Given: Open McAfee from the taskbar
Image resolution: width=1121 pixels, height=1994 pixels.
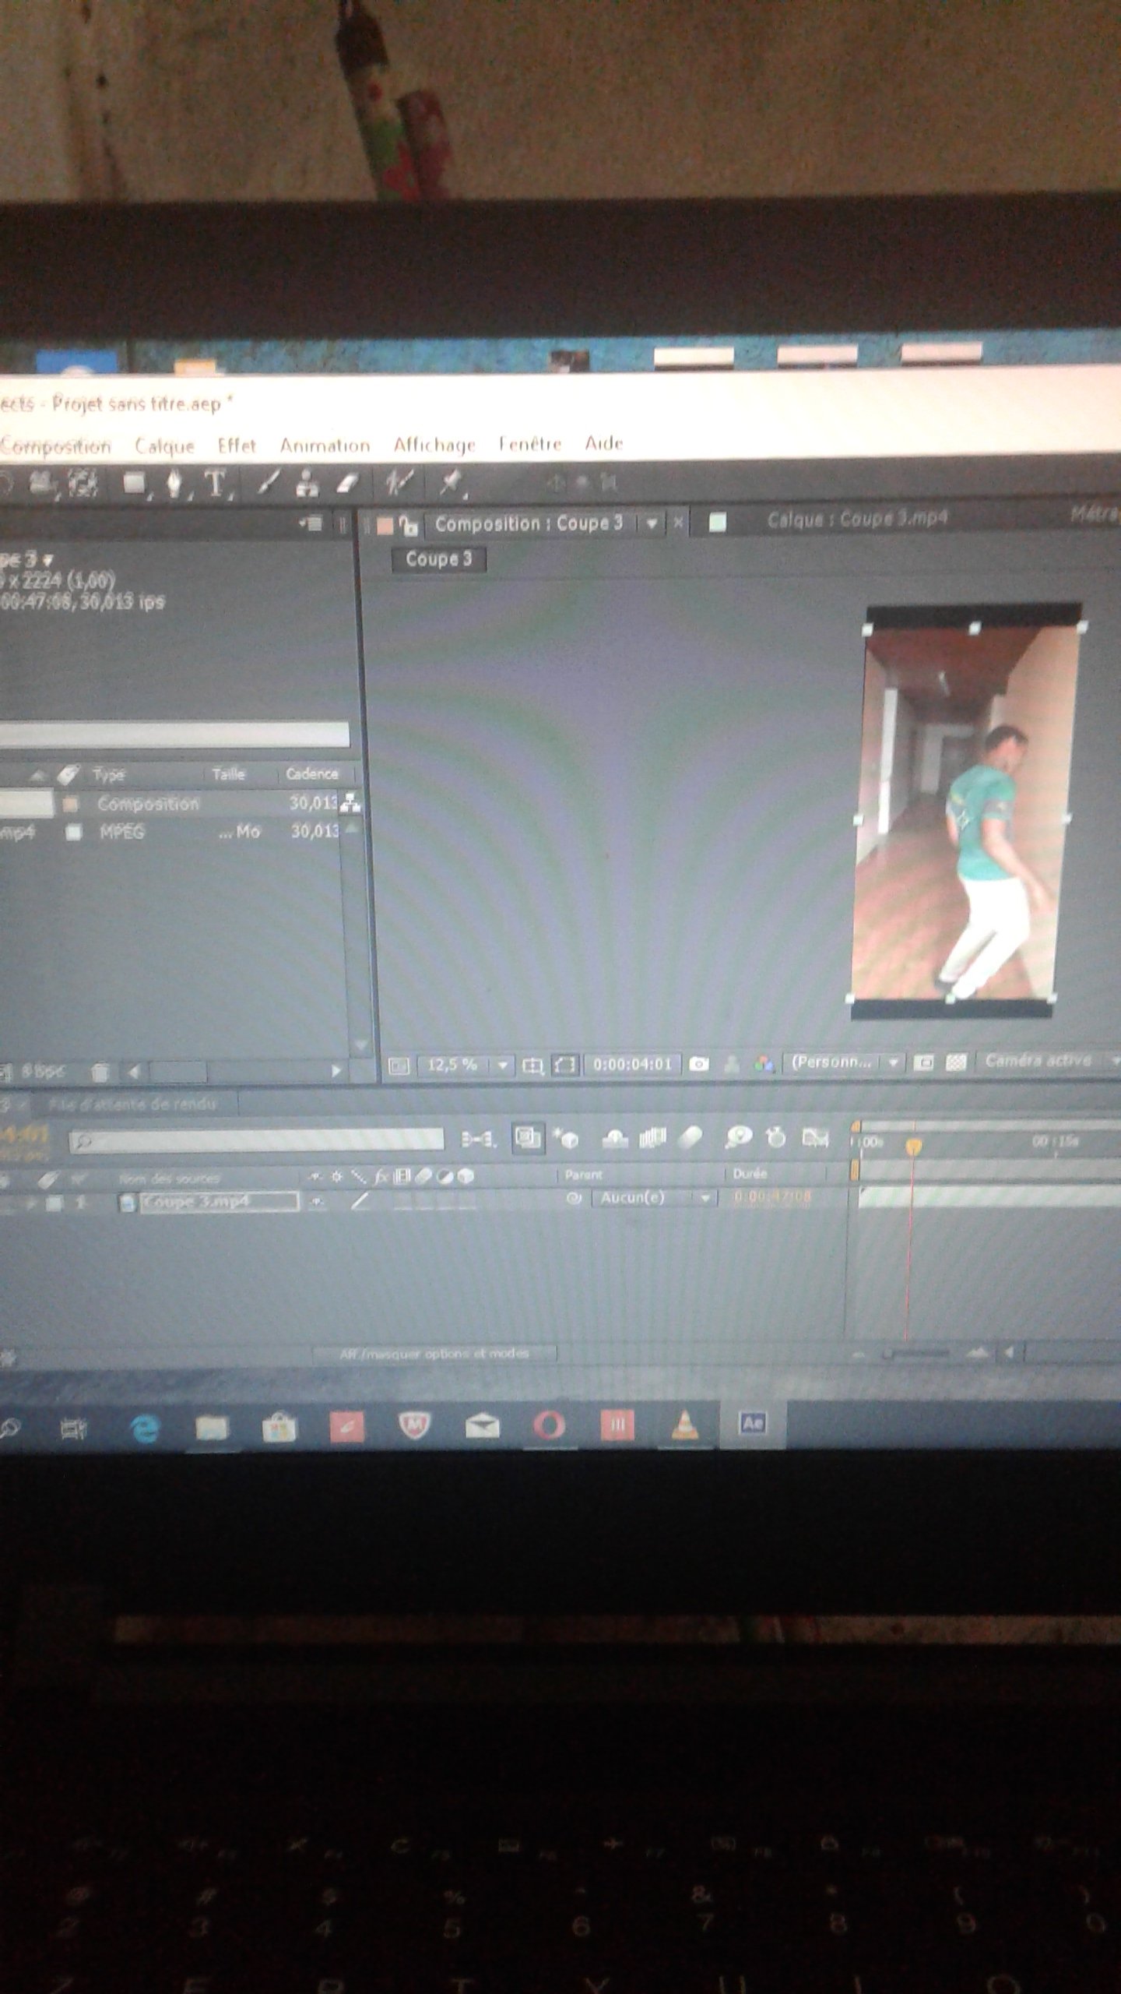Looking at the screenshot, I should pyautogui.click(x=415, y=1426).
